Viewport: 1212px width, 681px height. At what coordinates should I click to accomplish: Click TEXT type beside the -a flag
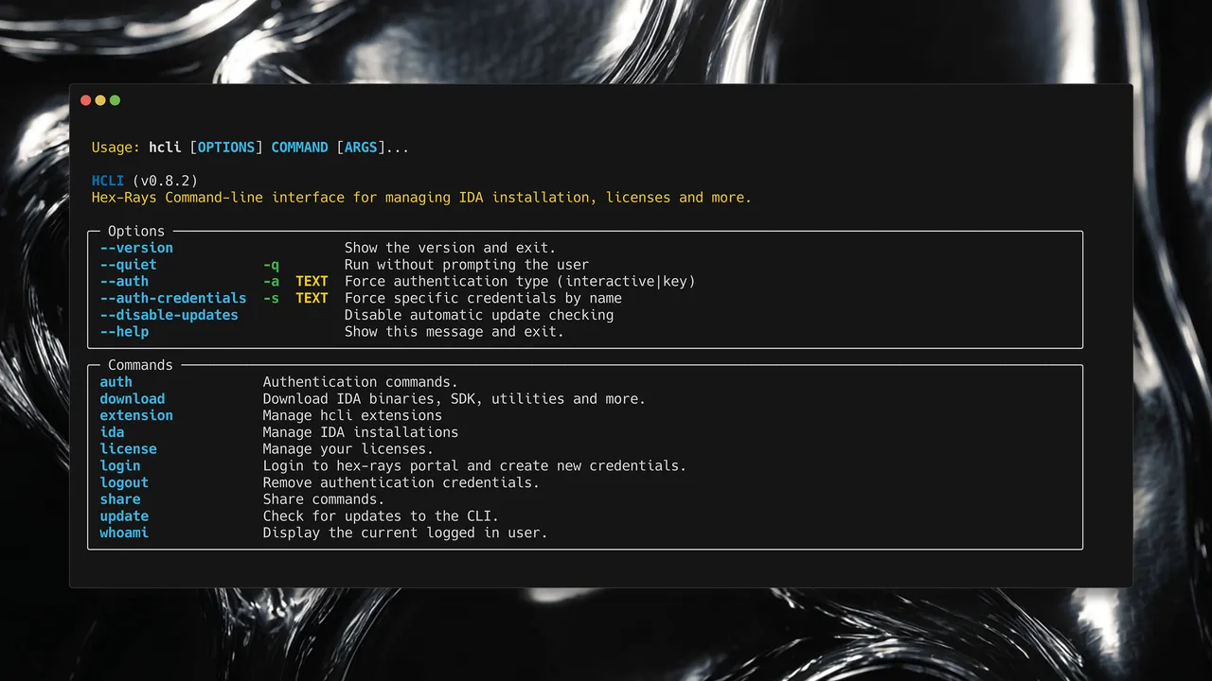312,281
